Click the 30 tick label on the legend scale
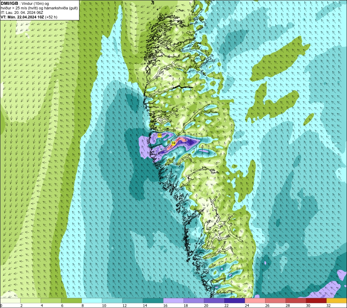This screenshot has height=308, width=347. (x=308, y=306)
